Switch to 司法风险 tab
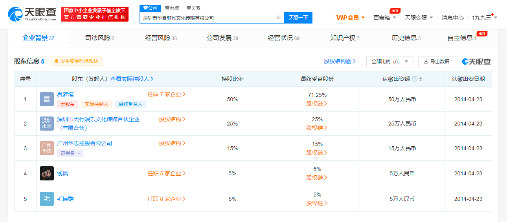 click(99, 38)
